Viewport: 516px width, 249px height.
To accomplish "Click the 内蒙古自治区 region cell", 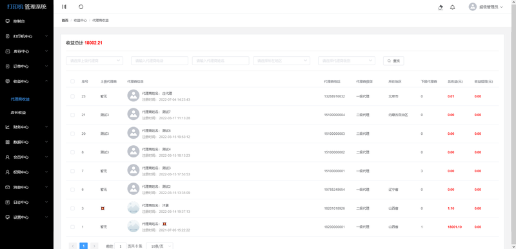I will click(x=398, y=115).
